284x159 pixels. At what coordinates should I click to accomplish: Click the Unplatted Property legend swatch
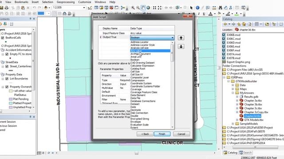pyautogui.click(x=11, y=107)
